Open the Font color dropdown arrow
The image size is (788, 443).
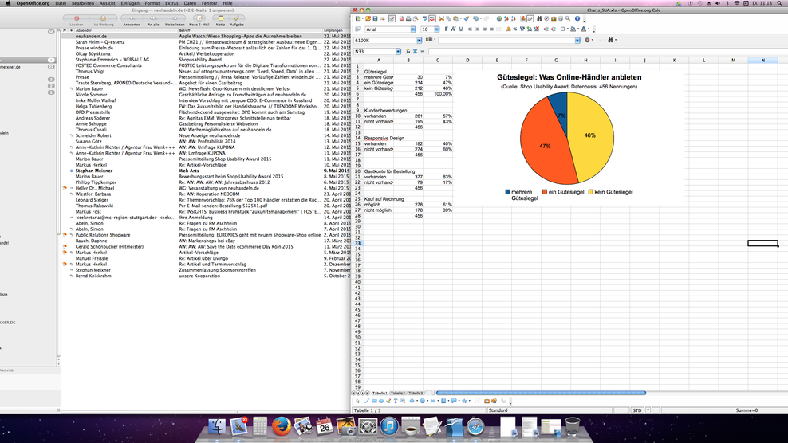pyautogui.click(x=589, y=29)
